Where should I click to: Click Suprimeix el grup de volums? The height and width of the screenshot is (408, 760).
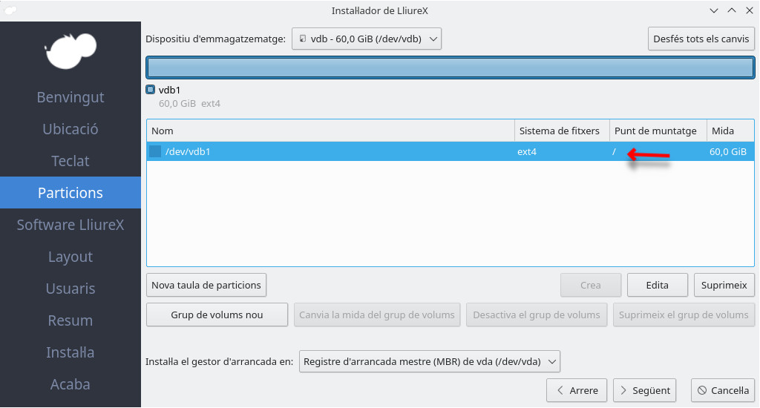pos(684,315)
